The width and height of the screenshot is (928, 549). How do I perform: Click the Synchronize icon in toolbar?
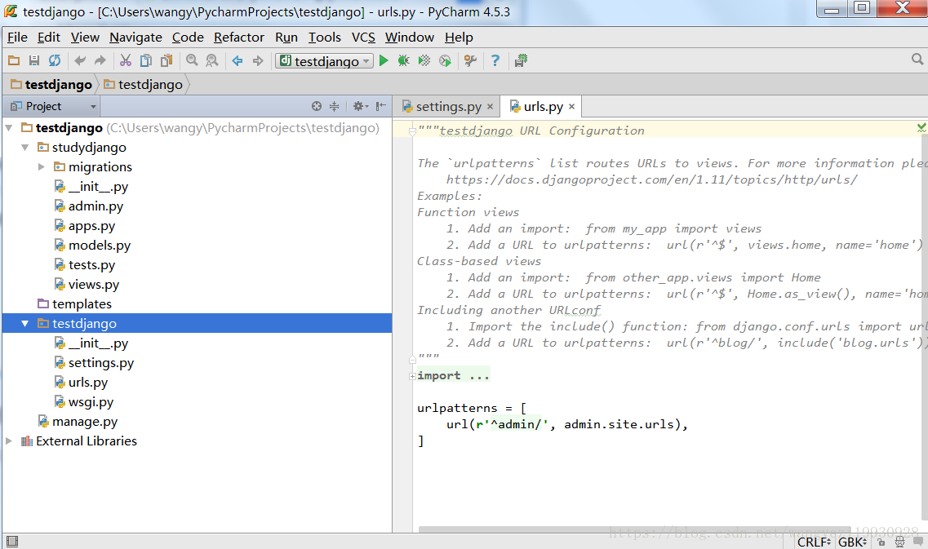55,60
